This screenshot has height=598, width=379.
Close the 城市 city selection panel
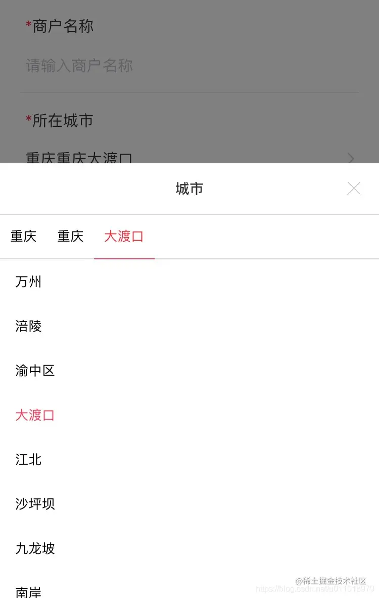coord(354,189)
